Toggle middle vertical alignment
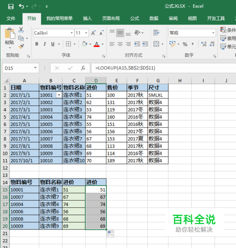This screenshot has width=236, height=248. pos(120,33)
